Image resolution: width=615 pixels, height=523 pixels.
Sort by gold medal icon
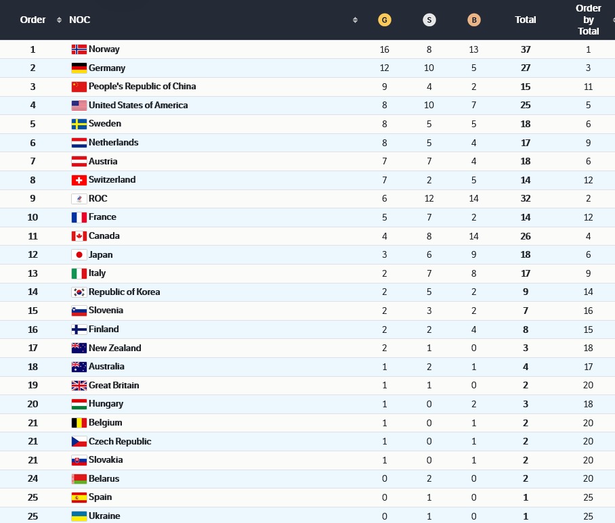click(385, 20)
